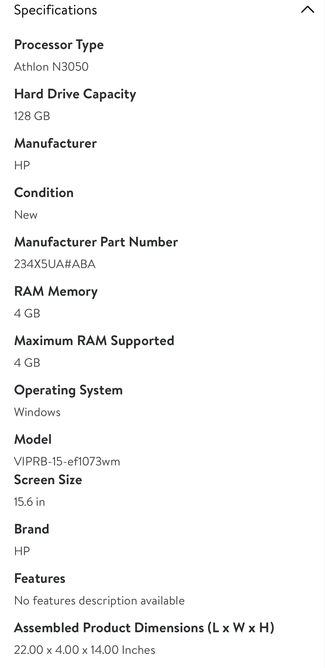Image resolution: width=325 pixels, height=668 pixels.
Task: Click the Hard Drive Capacity label
Action: click(x=75, y=94)
